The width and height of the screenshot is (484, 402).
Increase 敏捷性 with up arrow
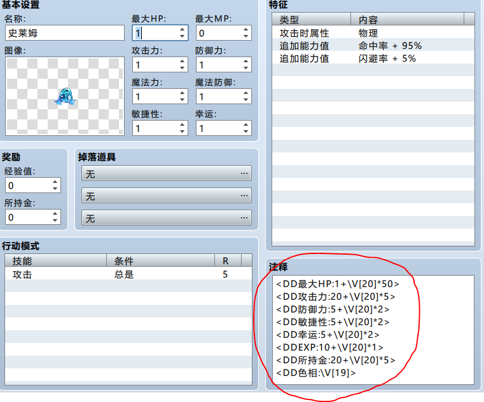(182, 124)
